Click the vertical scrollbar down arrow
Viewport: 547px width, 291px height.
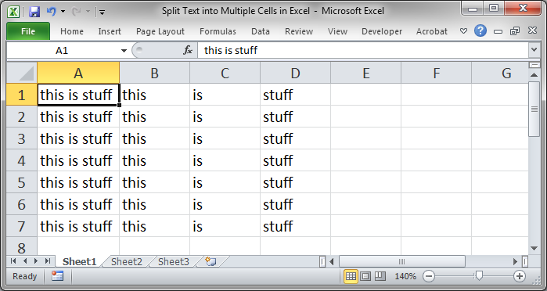click(534, 249)
